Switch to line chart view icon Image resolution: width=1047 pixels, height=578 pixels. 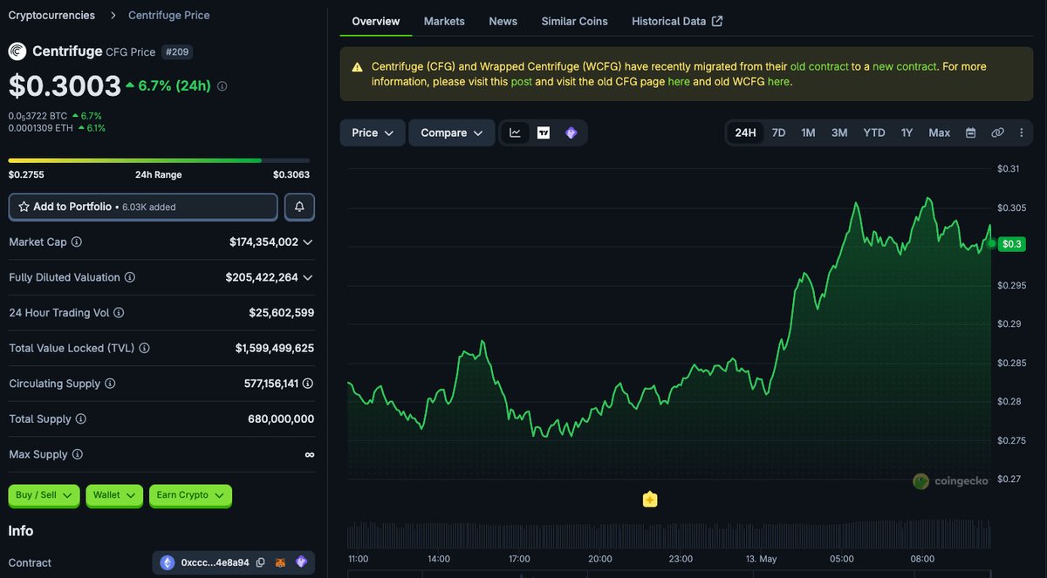click(516, 133)
